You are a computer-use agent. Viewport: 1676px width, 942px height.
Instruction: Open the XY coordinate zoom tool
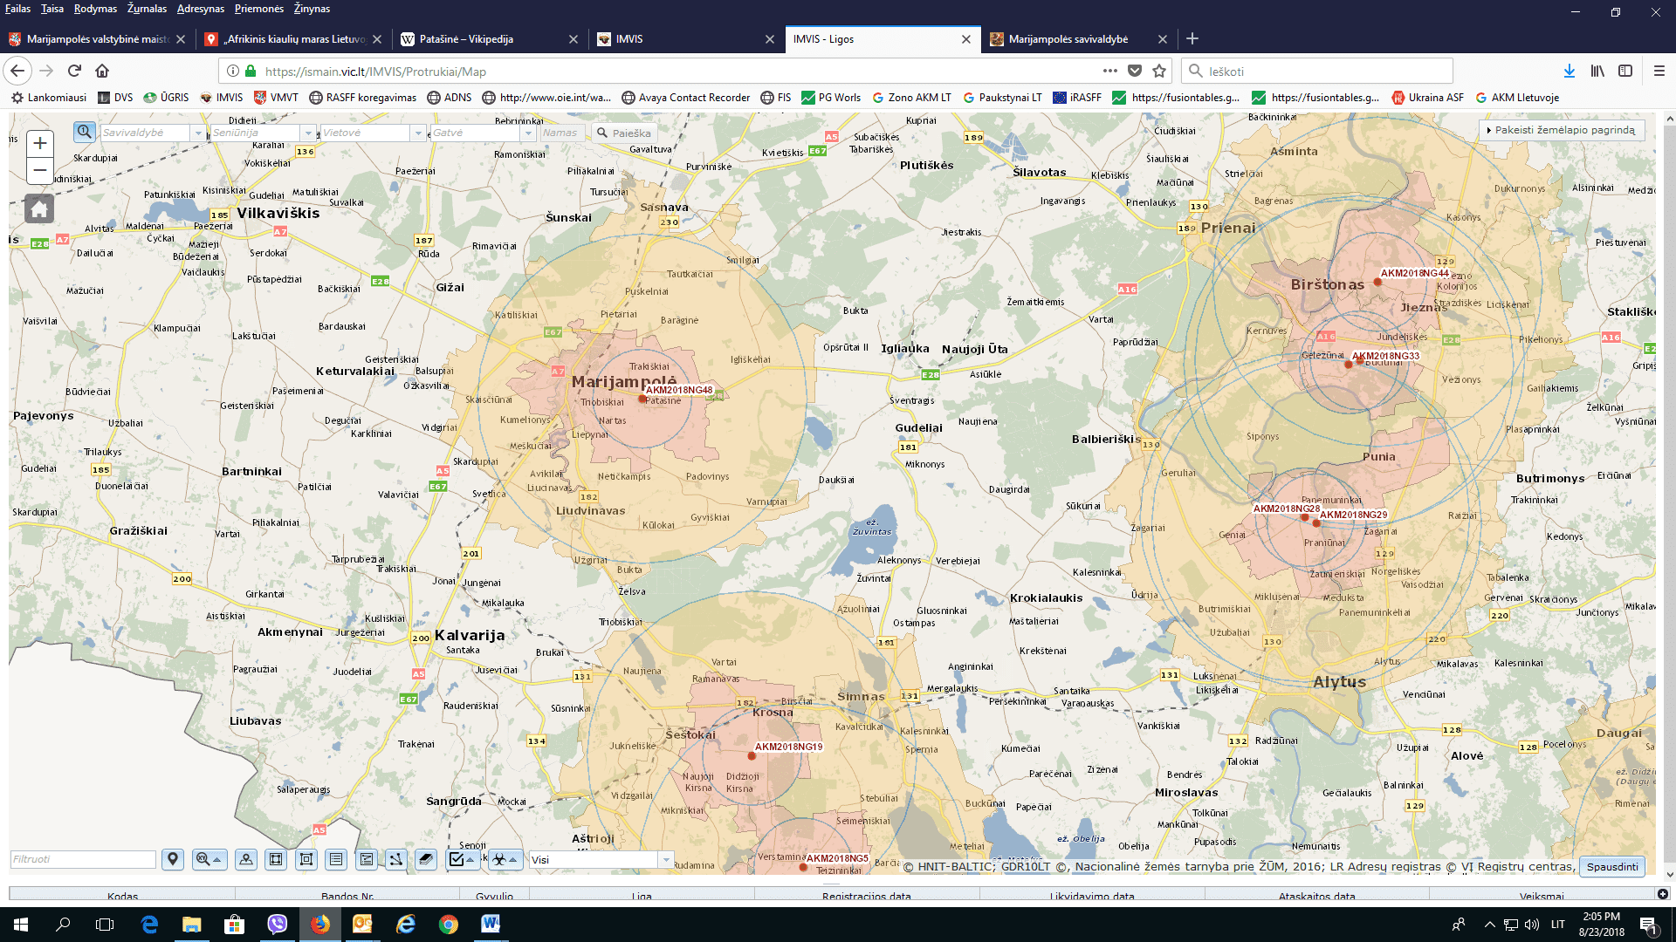click(209, 859)
